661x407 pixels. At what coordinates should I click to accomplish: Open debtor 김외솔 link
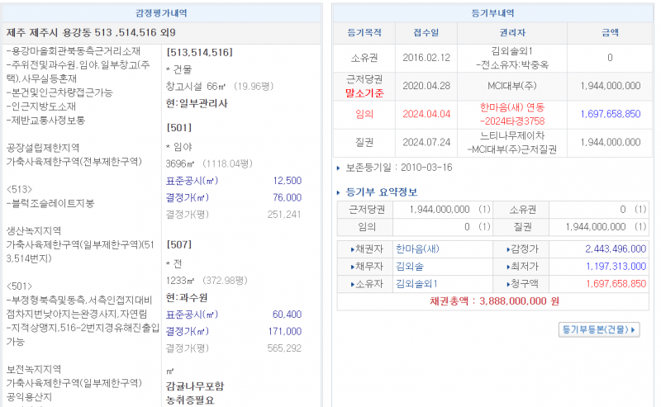click(411, 266)
